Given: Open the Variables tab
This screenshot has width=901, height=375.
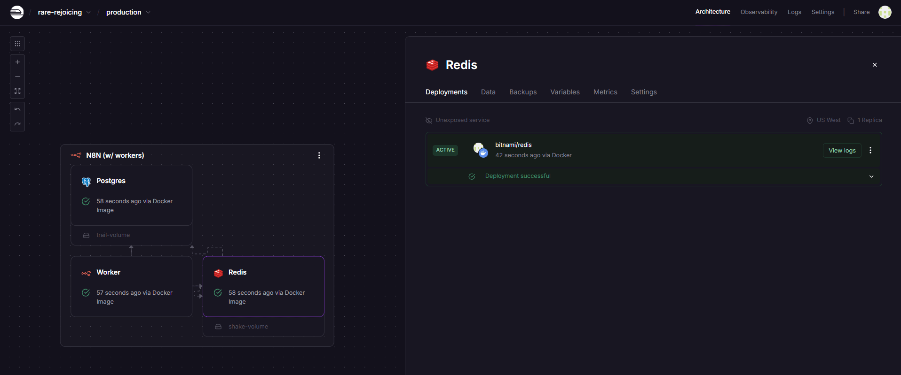Looking at the screenshot, I should [x=565, y=92].
